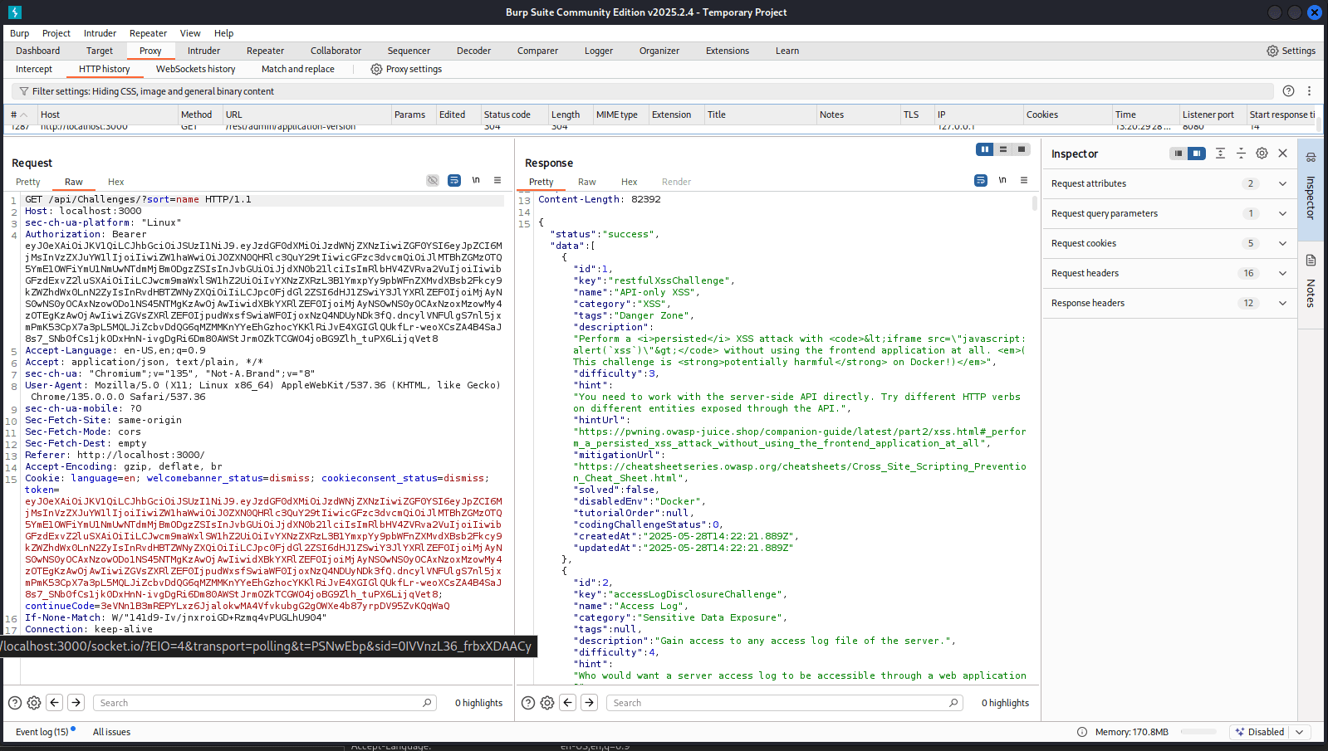Click the Filter settings bar
The width and height of the screenshot is (1328, 751).
point(642,91)
